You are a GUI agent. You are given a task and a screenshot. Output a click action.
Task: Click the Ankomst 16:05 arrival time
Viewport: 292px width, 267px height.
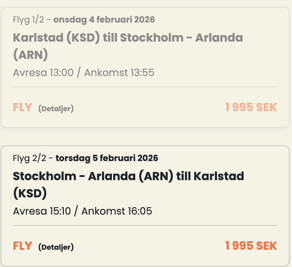pyautogui.click(x=117, y=211)
